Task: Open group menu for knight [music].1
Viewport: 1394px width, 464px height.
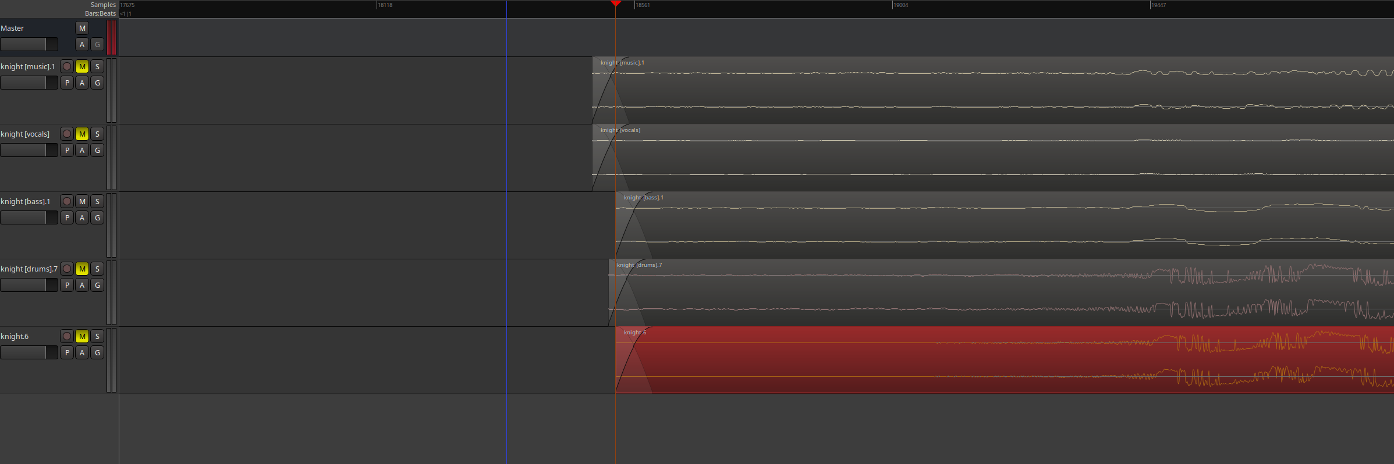Action: tap(97, 83)
